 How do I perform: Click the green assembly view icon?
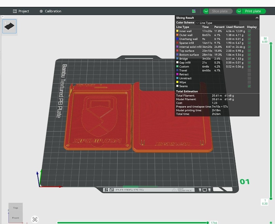pos(194,11)
